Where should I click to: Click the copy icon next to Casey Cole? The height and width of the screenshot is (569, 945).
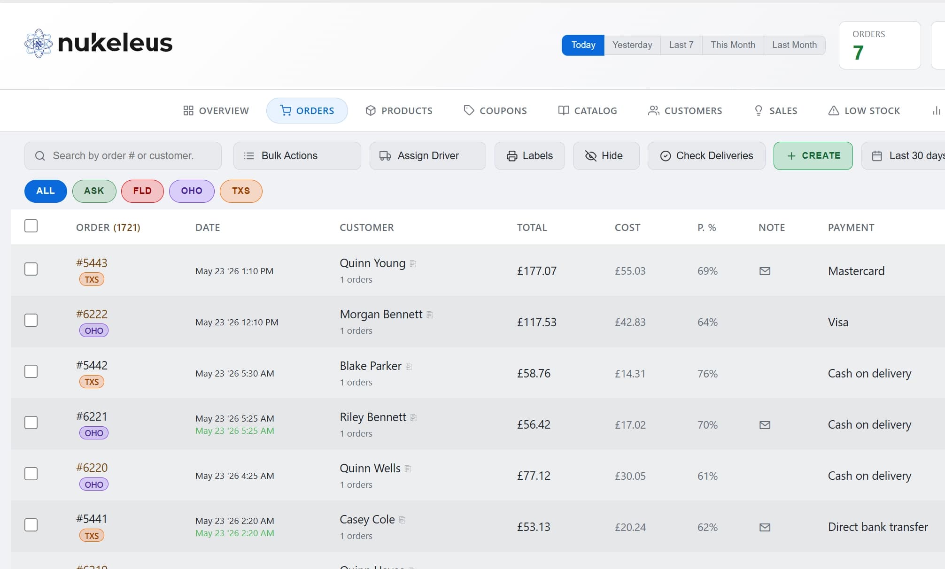point(402,520)
